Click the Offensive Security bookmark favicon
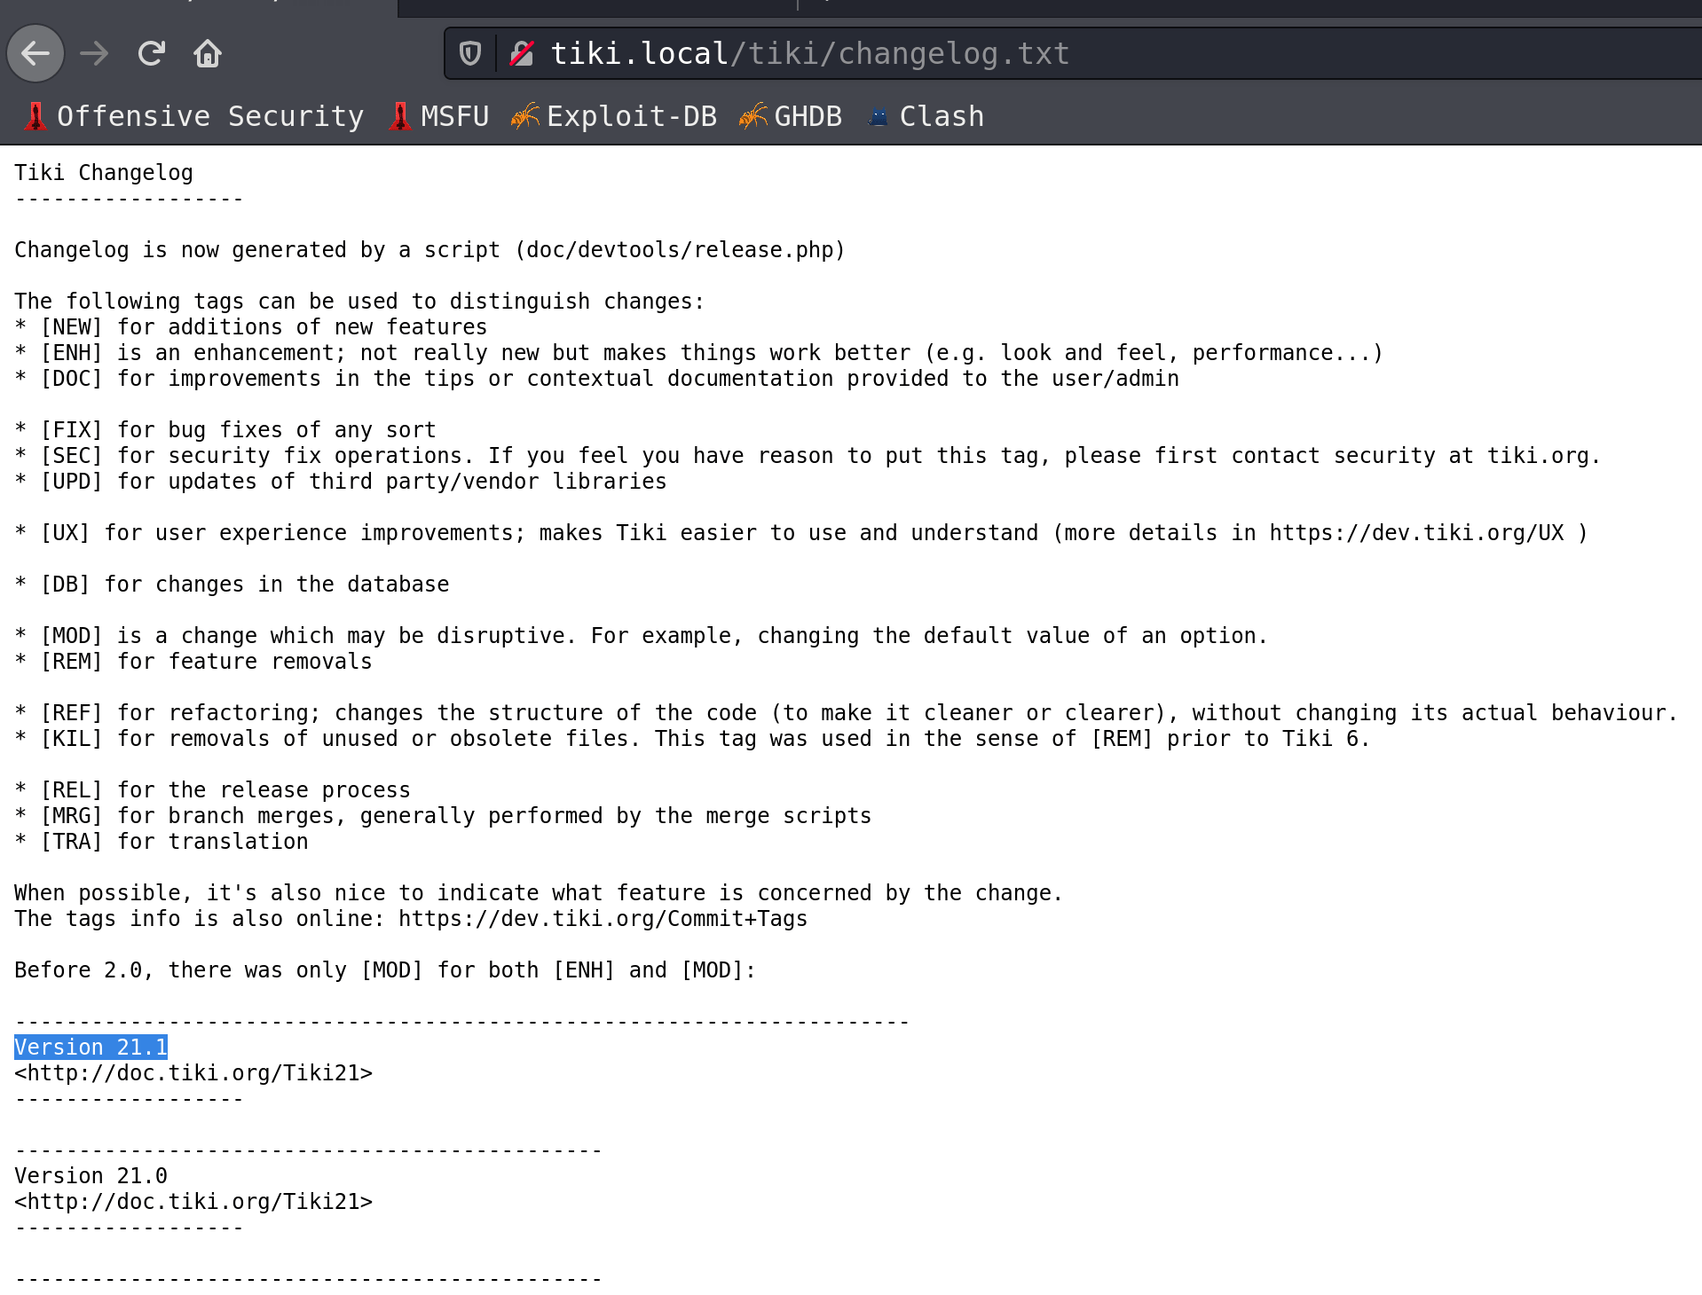Screen dimensions: 1702x1295 (x=35, y=116)
